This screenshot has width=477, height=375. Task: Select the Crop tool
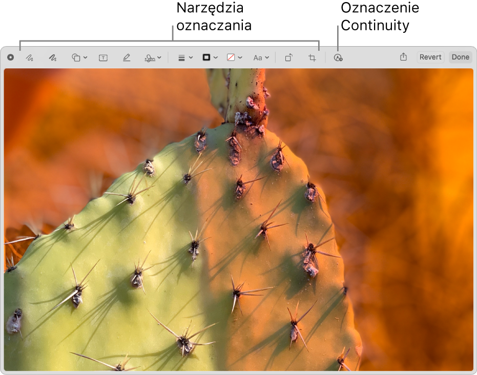312,58
